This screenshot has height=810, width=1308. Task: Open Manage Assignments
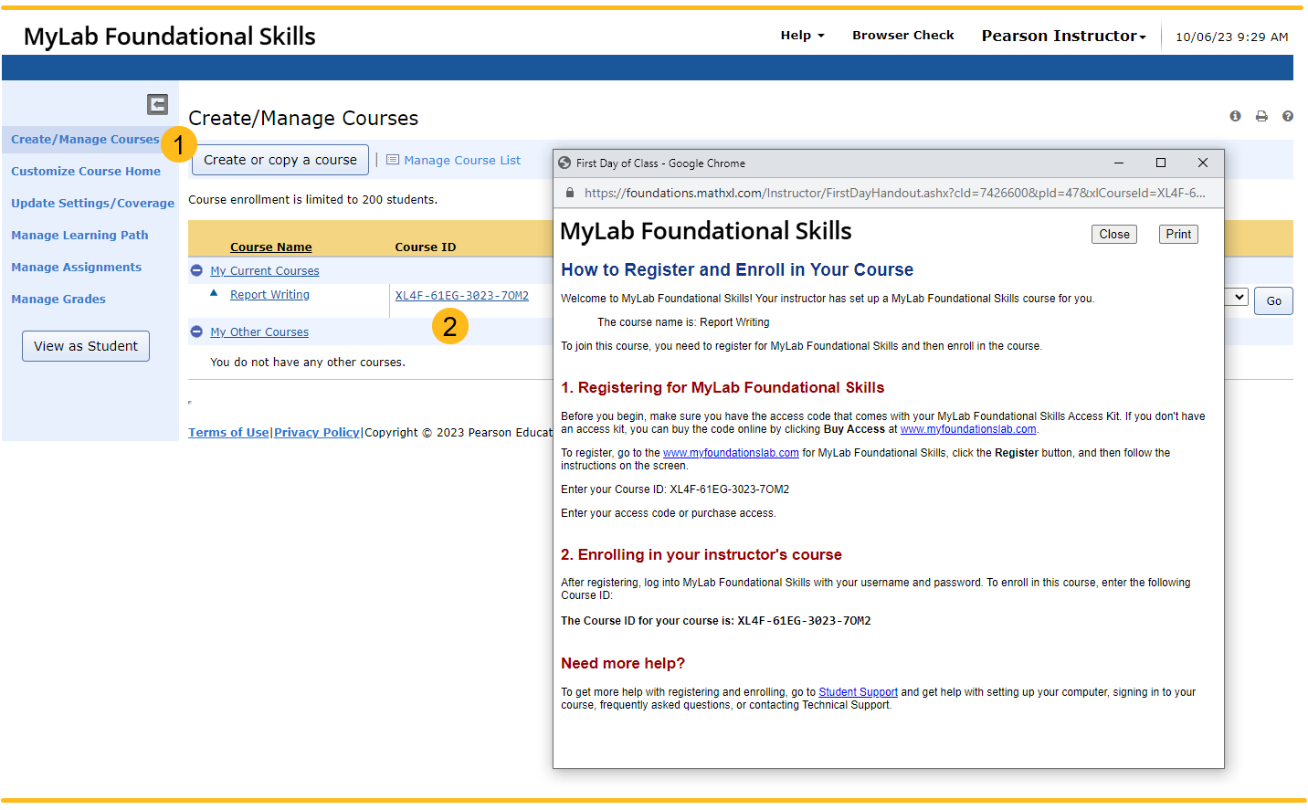76,267
